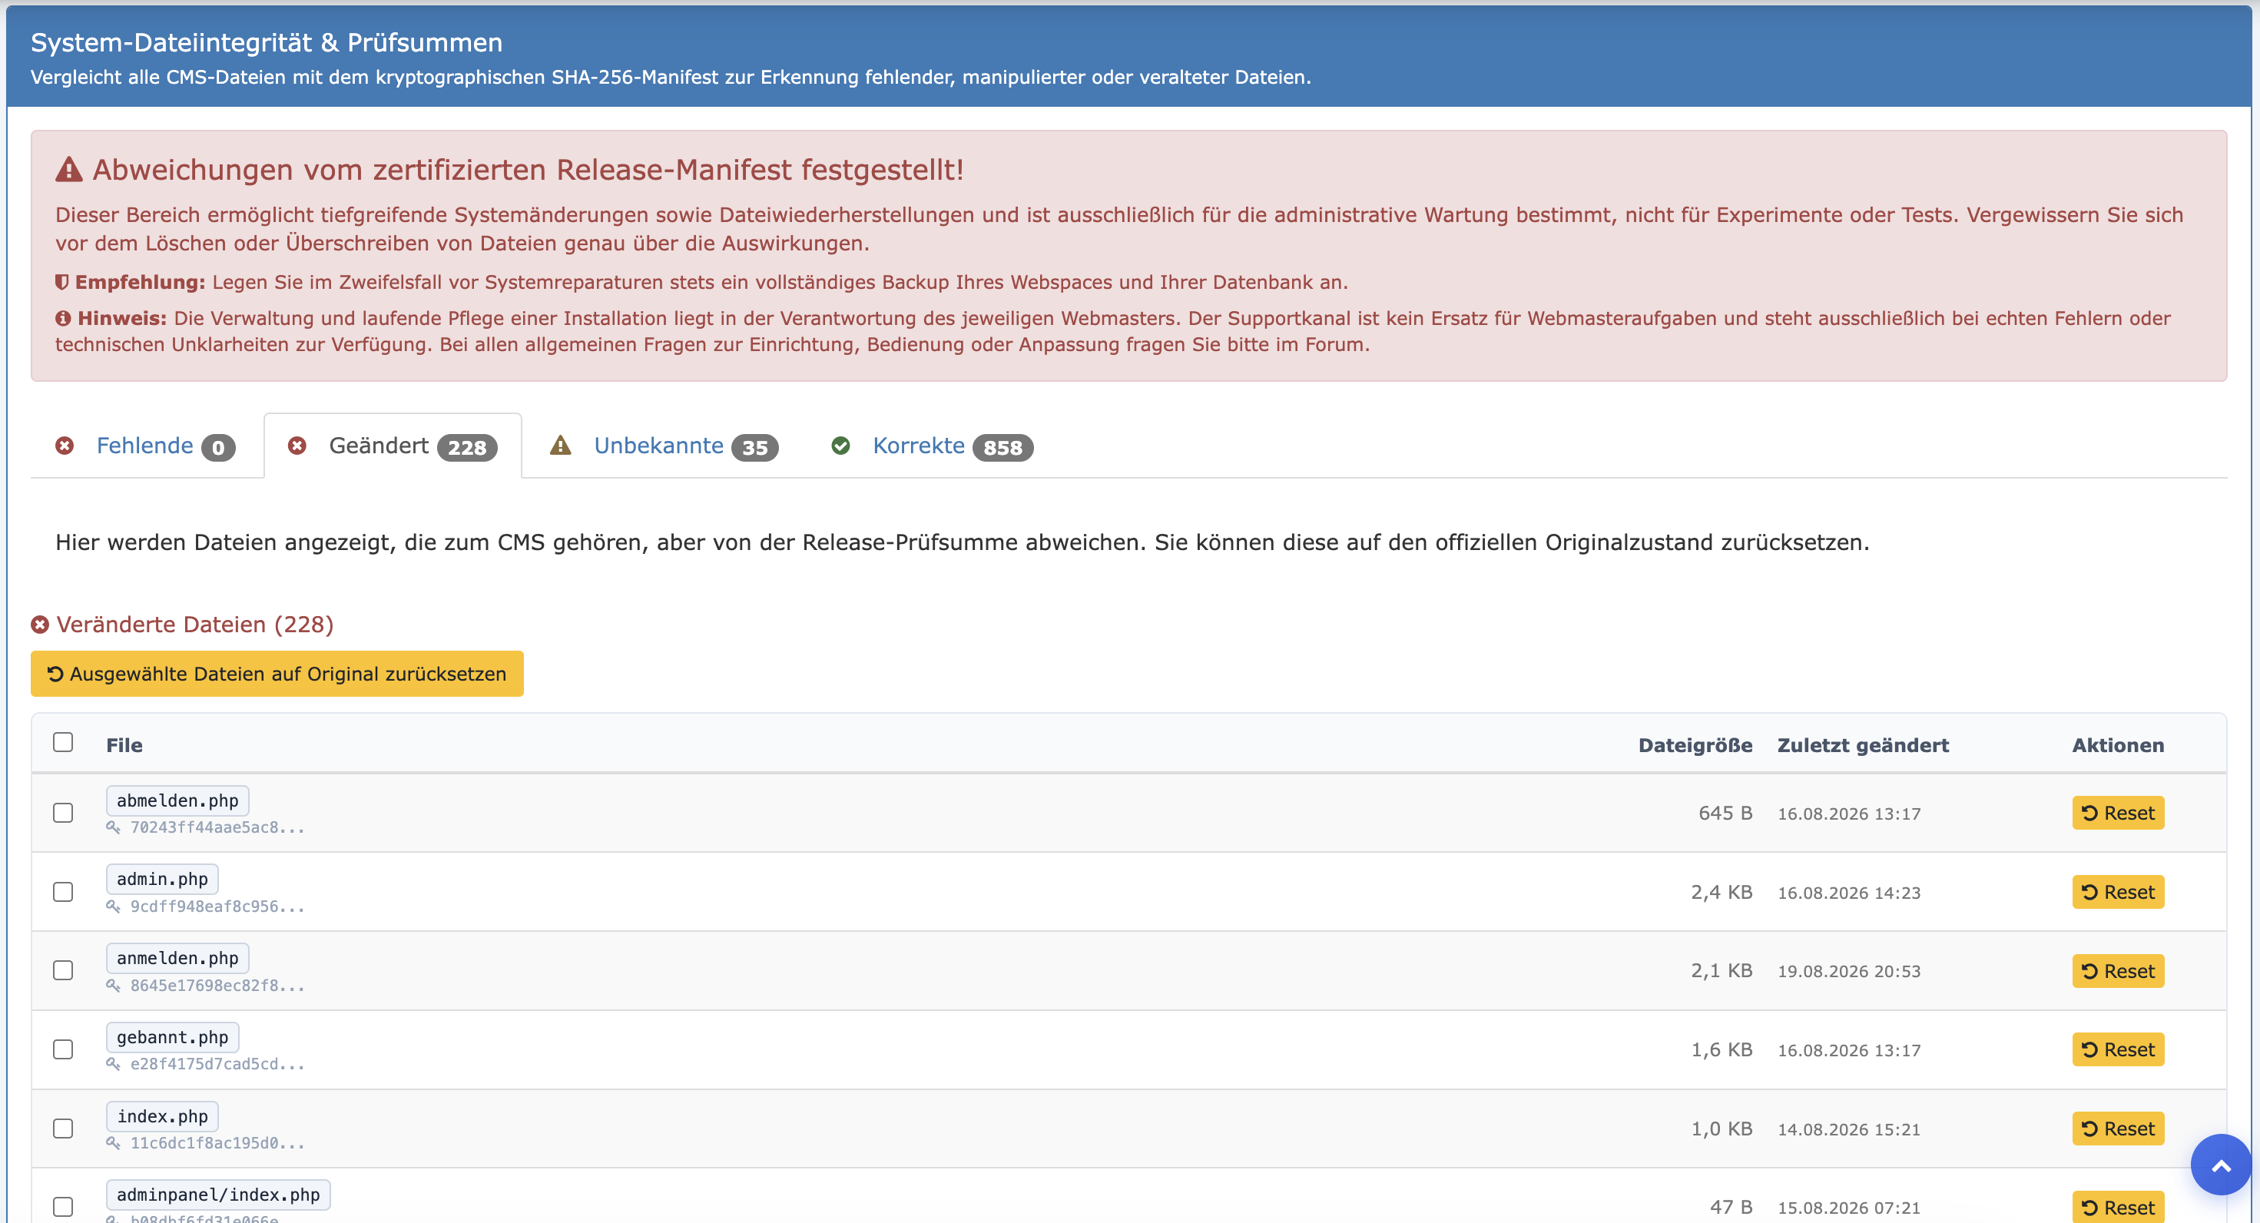Reset the admin.php file
The image size is (2260, 1223).
point(2118,891)
